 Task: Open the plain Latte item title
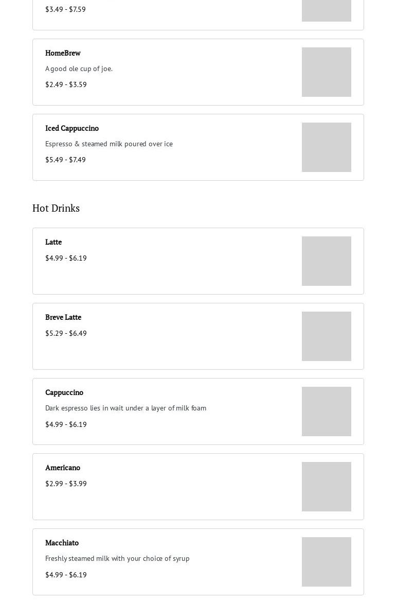coord(53,242)
